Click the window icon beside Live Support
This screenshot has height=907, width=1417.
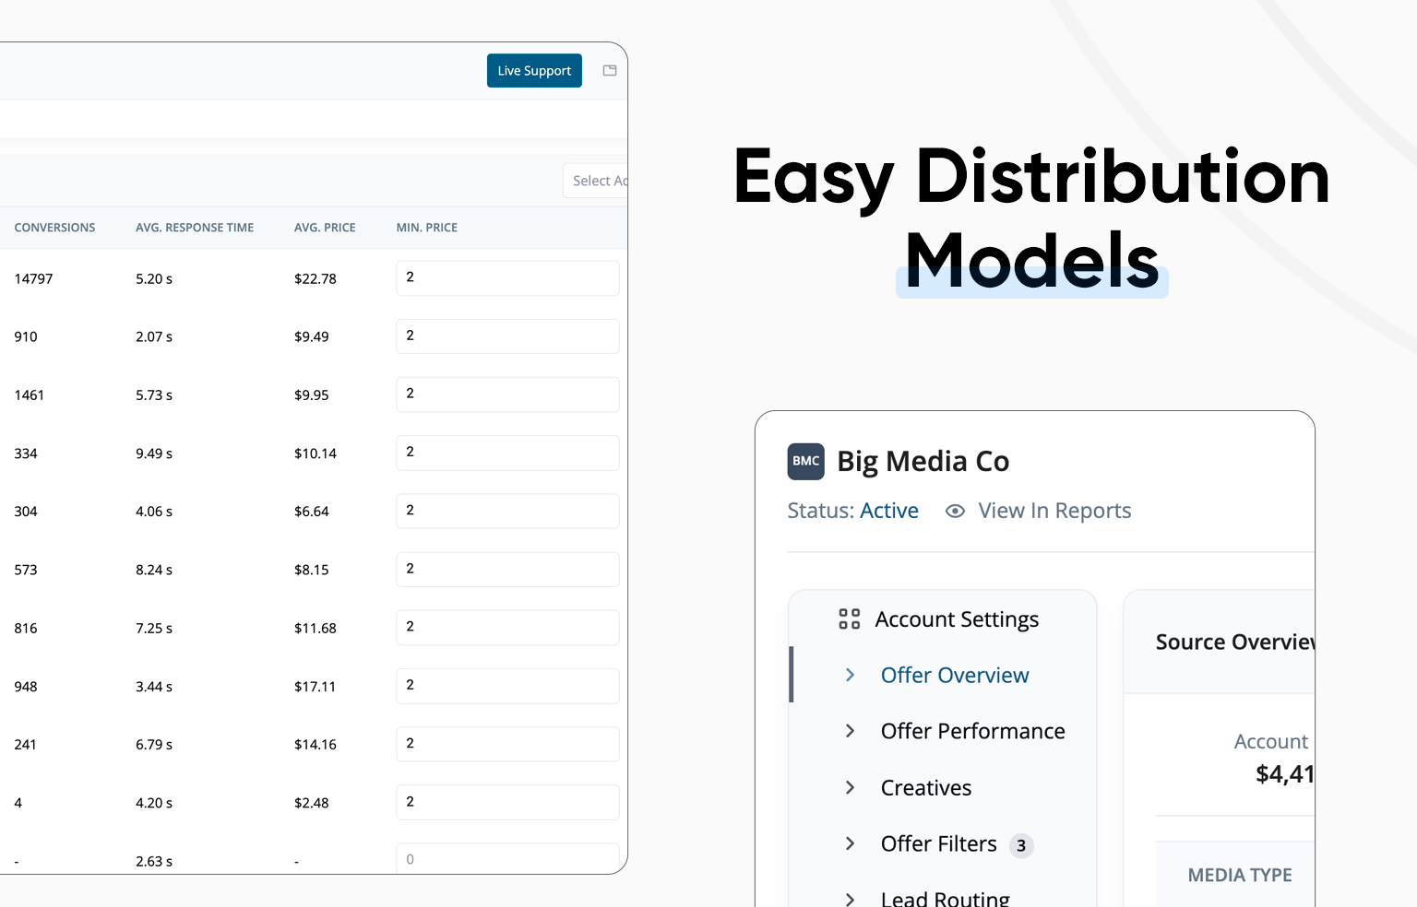610,71
